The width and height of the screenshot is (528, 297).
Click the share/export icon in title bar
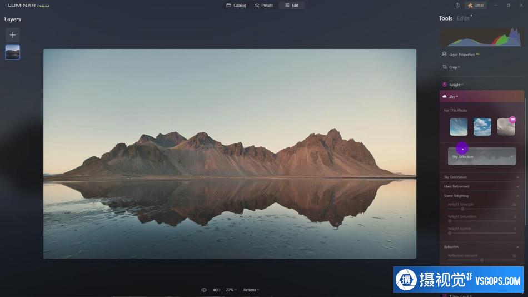point(457,5)
